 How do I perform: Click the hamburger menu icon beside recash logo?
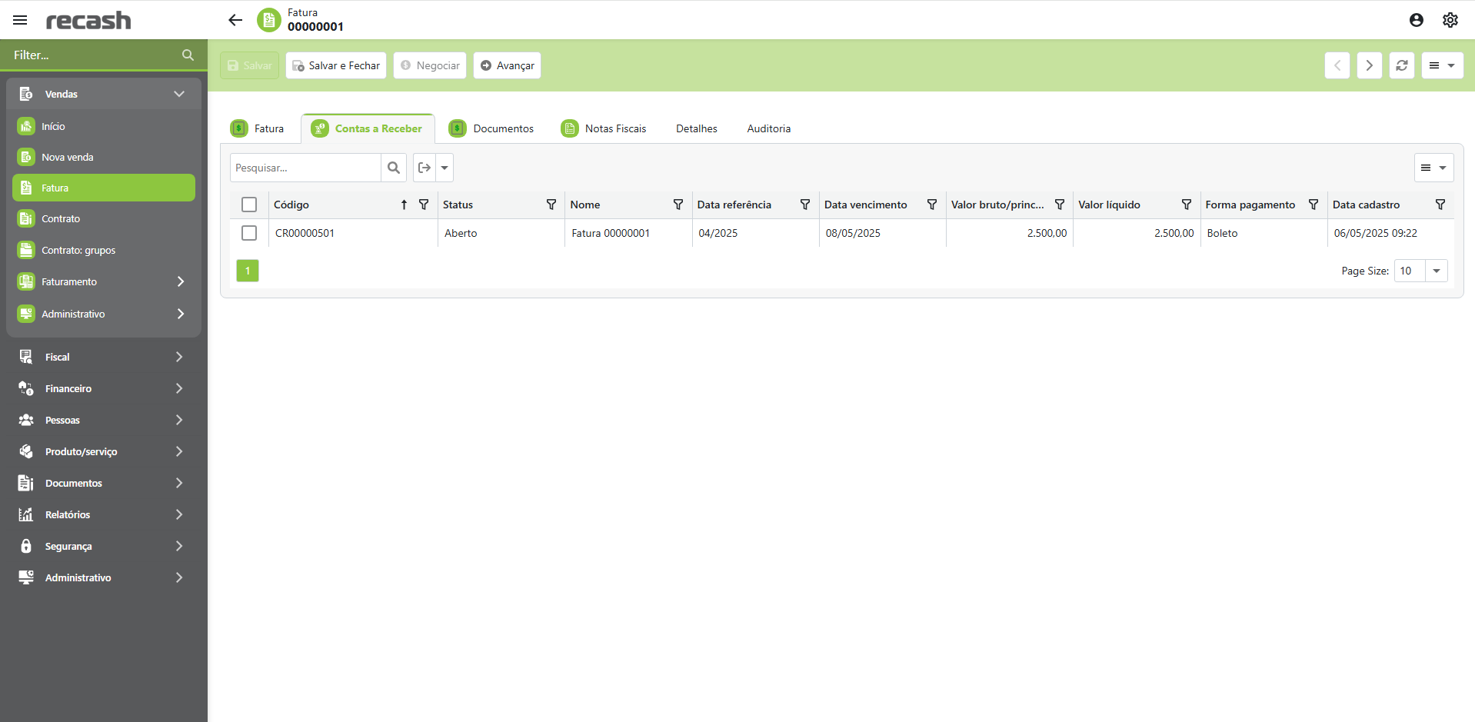[20, 20]
